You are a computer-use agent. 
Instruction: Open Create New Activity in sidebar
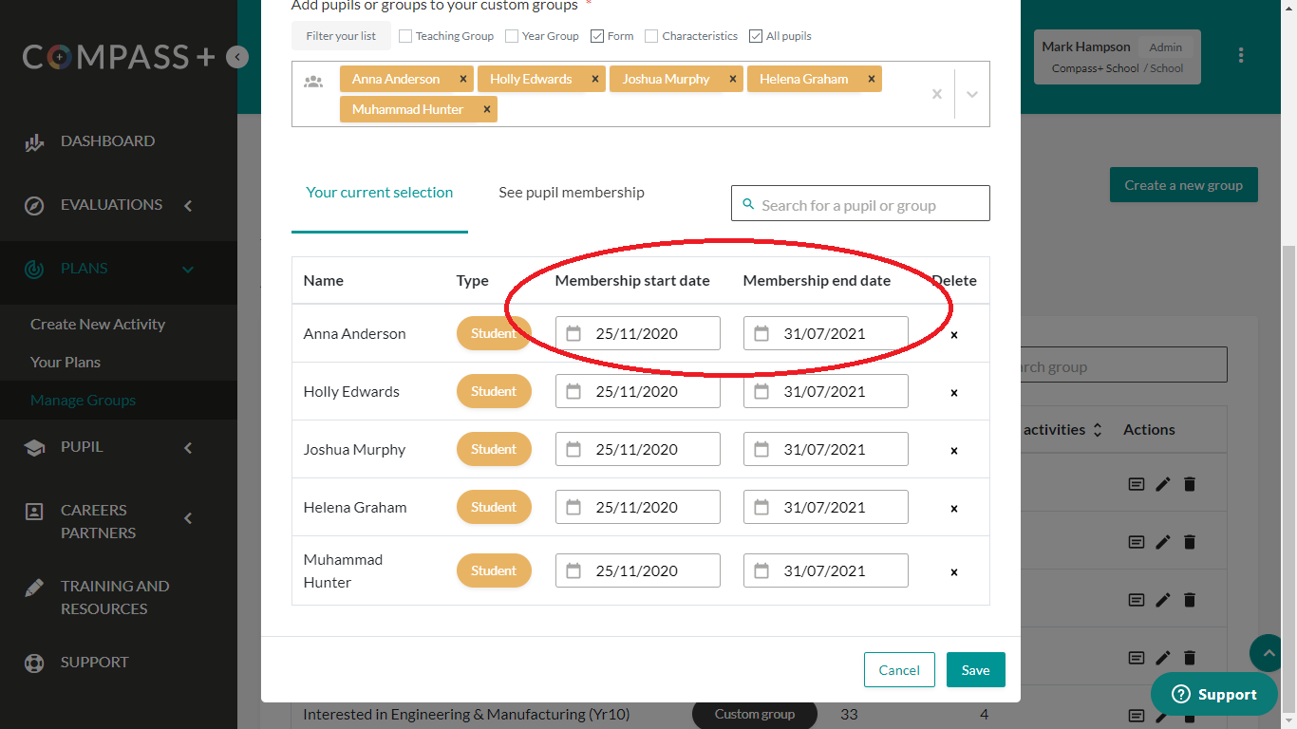(x=98, y=325)
